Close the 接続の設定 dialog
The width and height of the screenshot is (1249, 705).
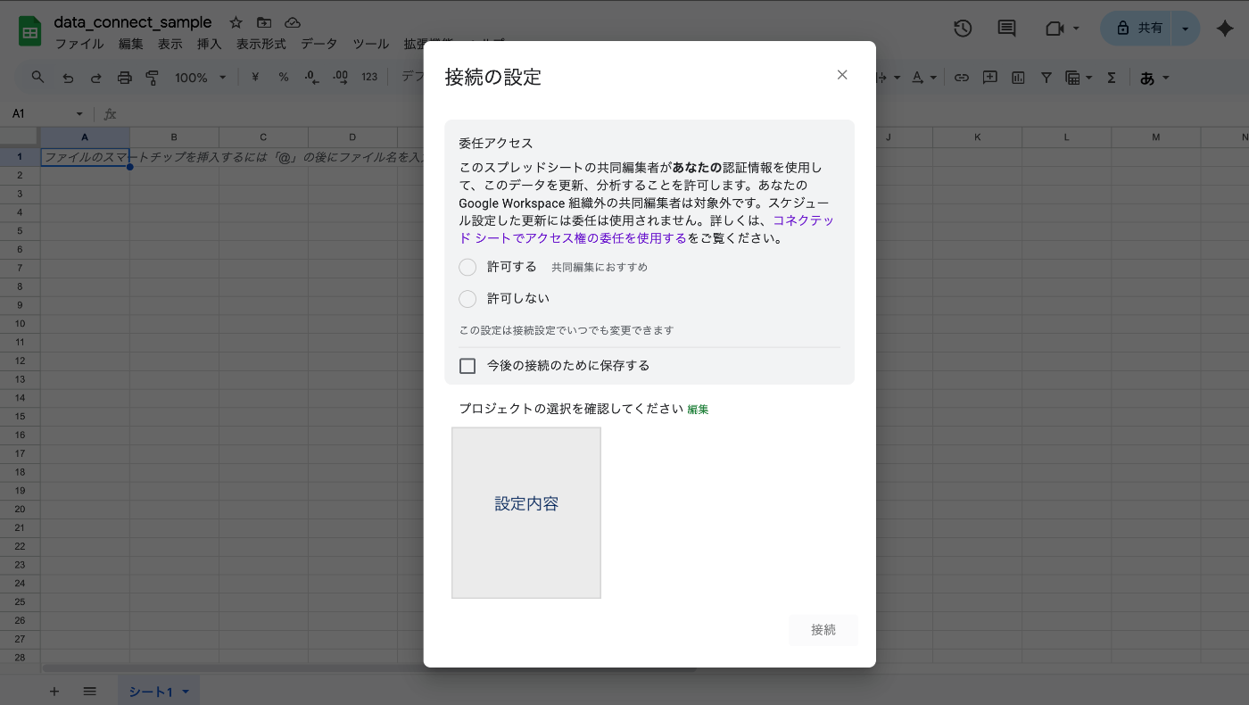pos(842,75)
